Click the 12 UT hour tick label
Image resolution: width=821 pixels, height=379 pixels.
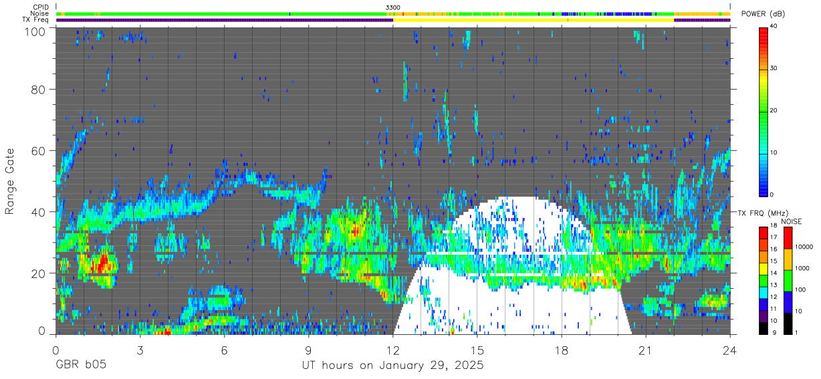click(x=393, y=350)
